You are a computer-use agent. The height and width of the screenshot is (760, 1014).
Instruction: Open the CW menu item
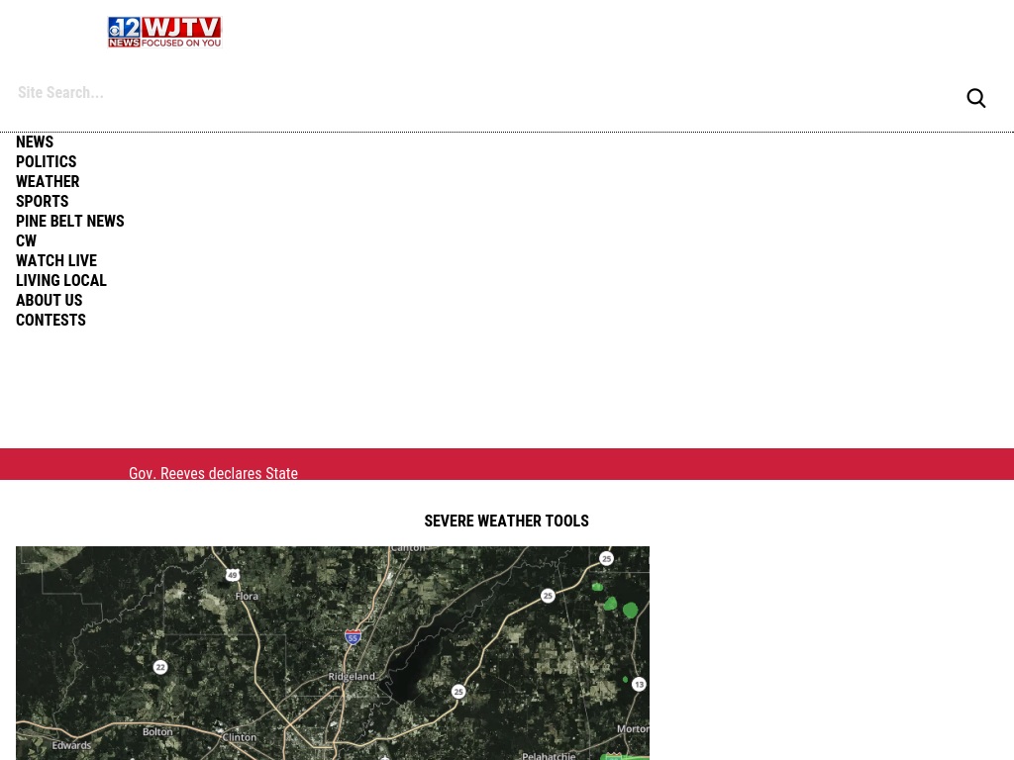(x=27, y=241)
